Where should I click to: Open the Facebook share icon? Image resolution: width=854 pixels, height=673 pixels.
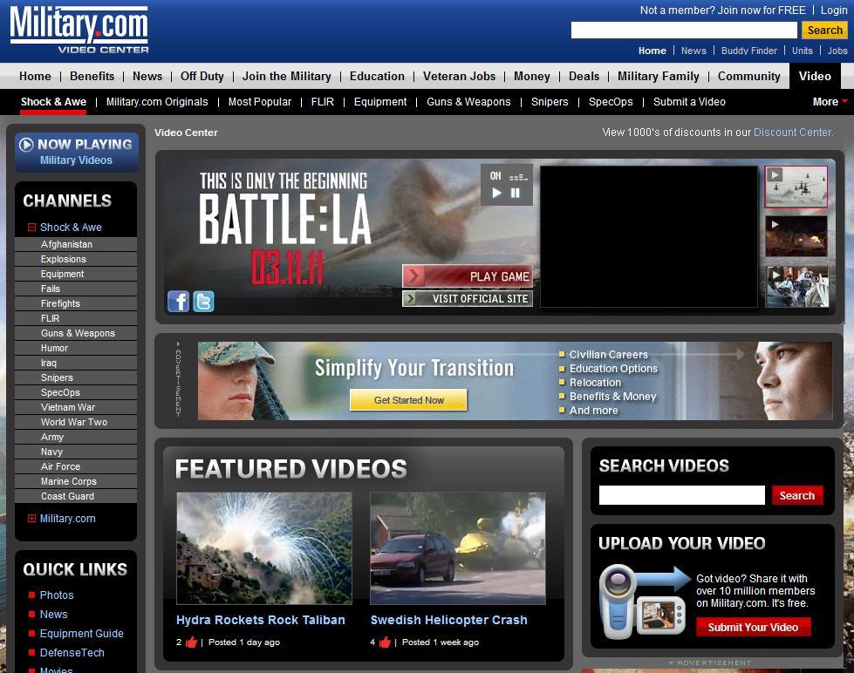[x=178, y=301]
